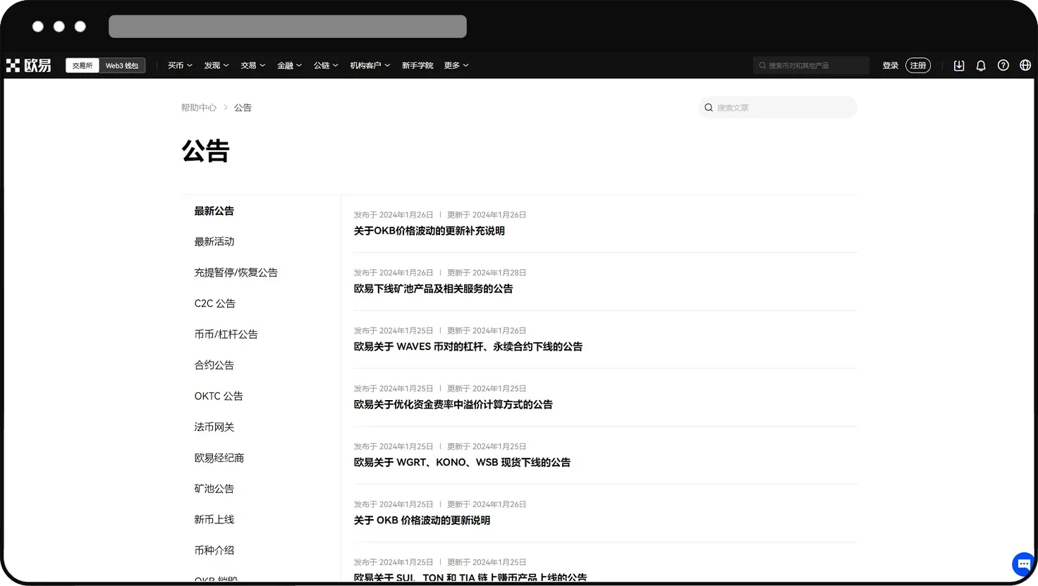Click 帮助中心 breadcrumb link
The image size is (1038, 586).
pos(198,108)
